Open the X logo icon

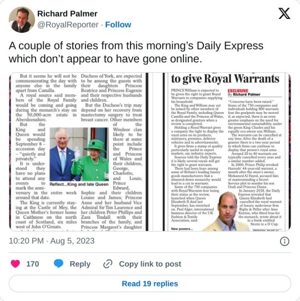click(x=284, y=14)
